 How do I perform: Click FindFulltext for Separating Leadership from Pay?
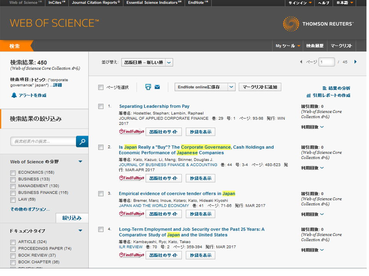click(x=131, y=131)
